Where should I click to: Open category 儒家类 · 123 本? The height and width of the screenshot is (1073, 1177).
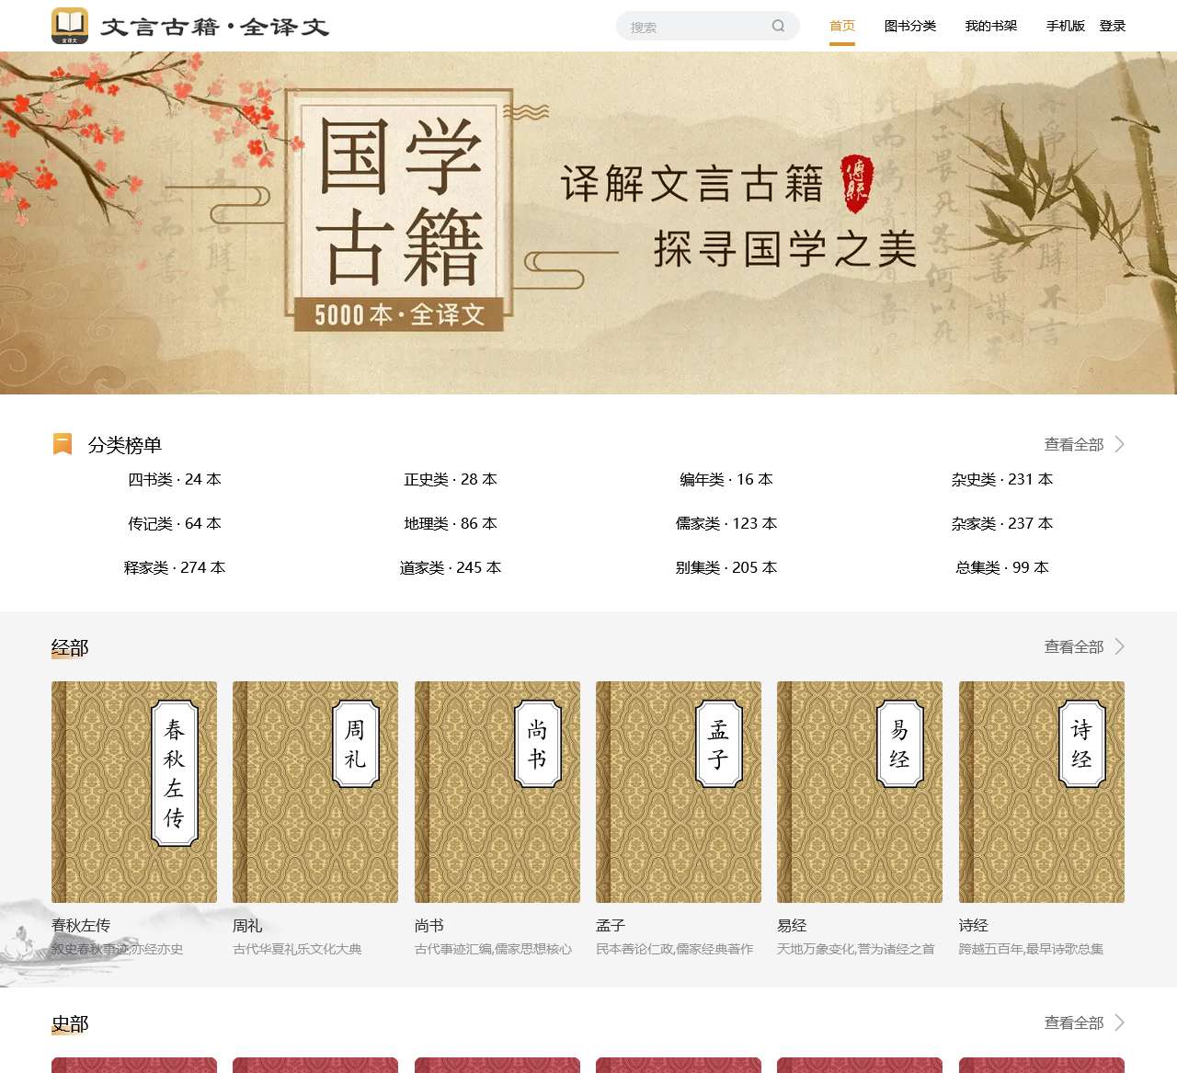point(726,523)
